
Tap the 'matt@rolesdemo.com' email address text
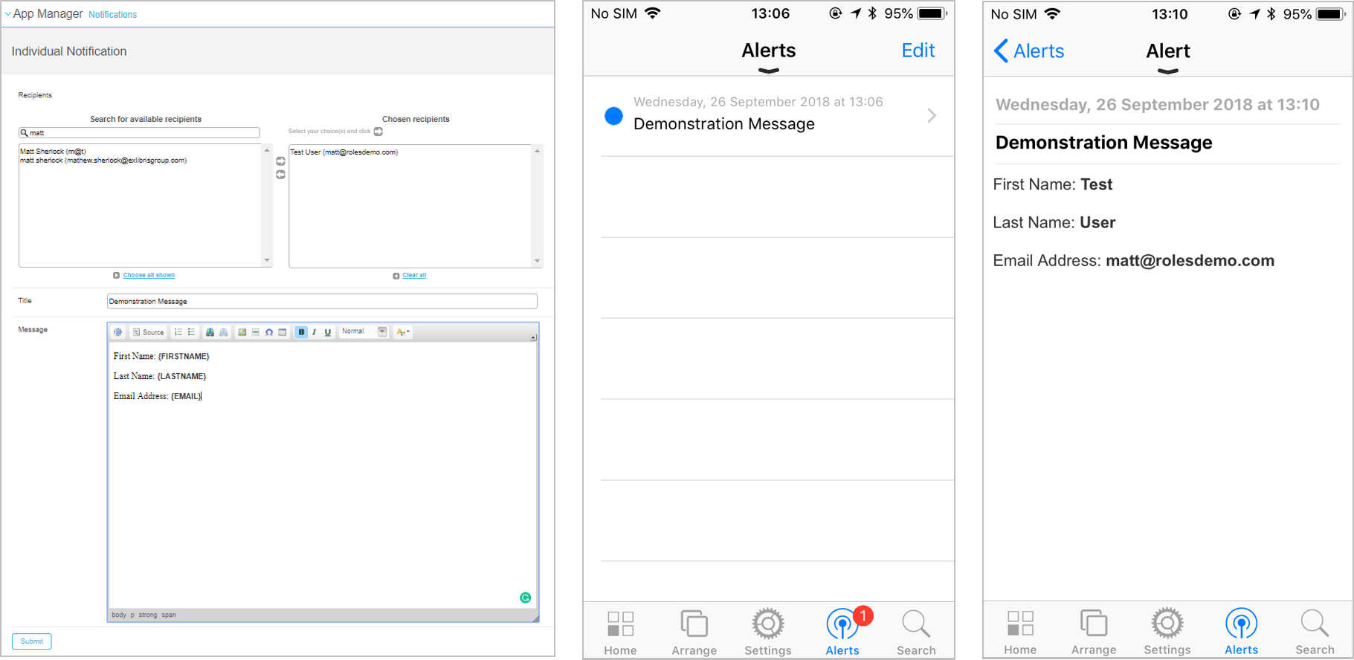coord(1190,261)
